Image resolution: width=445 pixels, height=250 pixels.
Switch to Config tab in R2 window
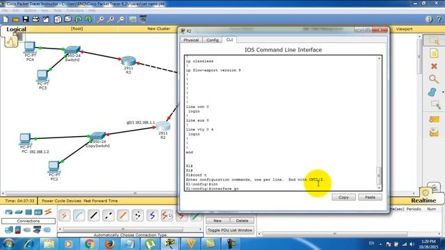pos(212,40)
